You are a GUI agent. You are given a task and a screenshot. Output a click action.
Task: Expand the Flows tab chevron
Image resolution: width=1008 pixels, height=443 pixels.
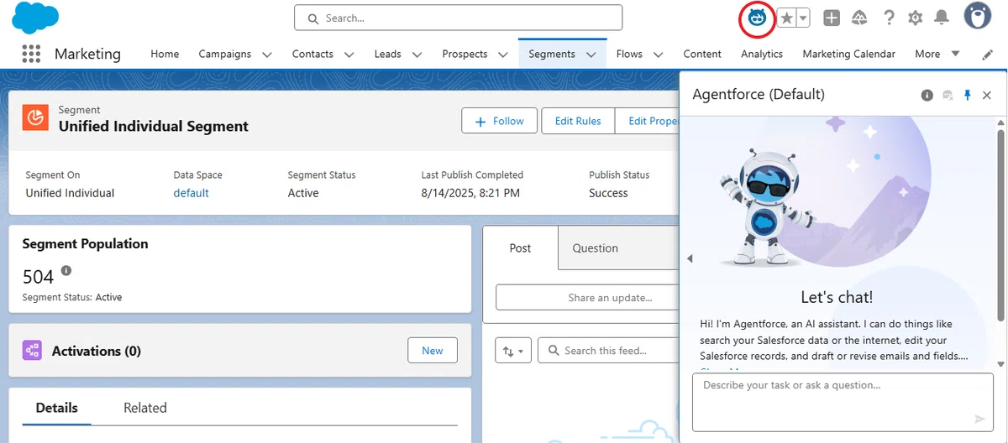(x=659, y=55)
